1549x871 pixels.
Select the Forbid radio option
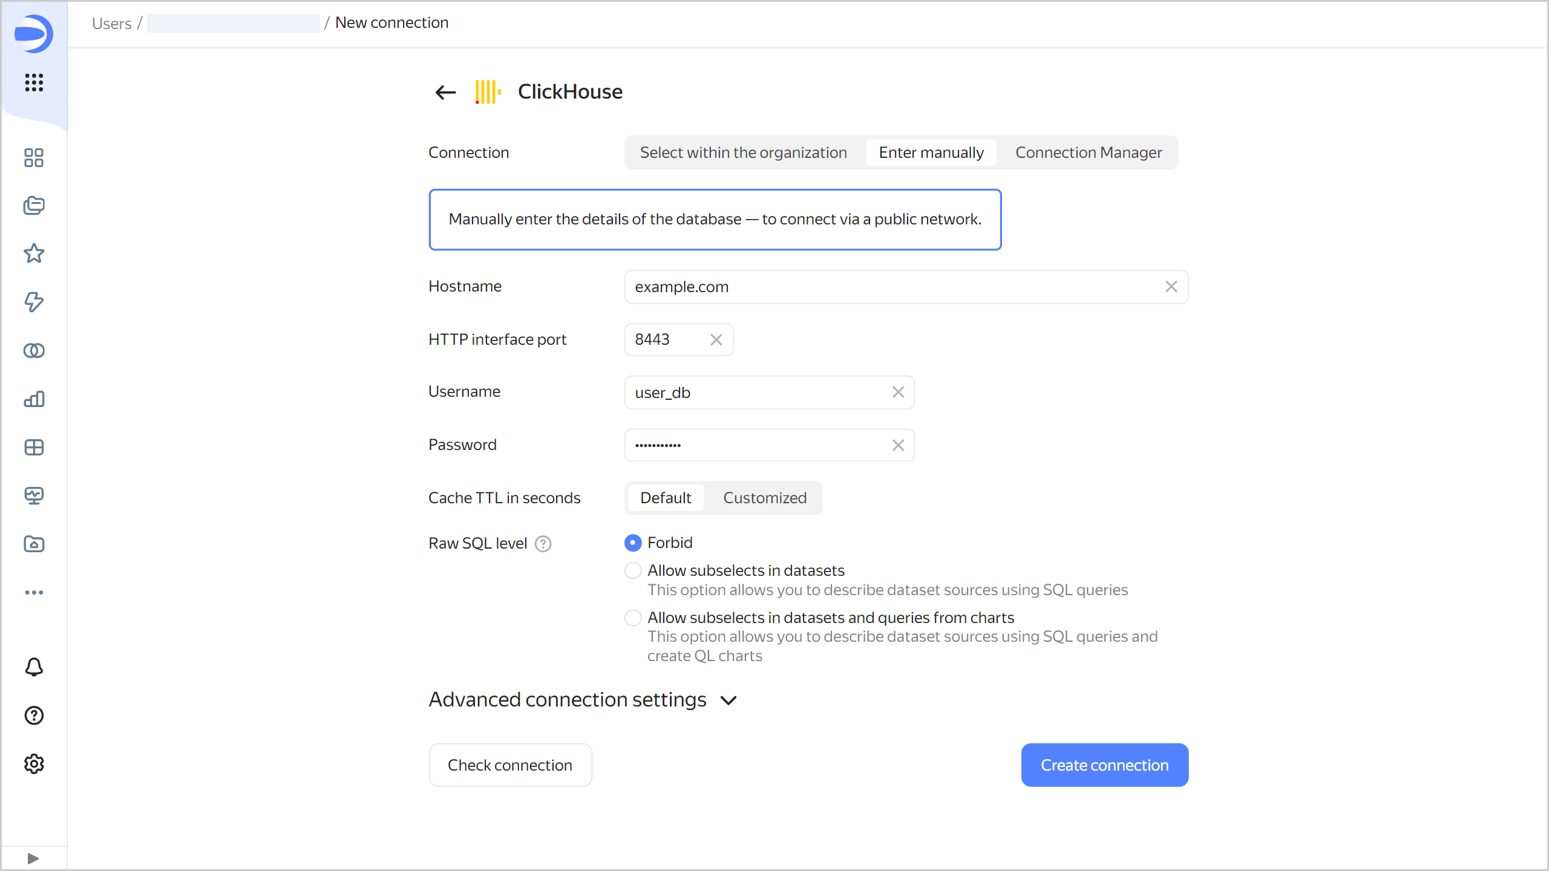(x=633, y=543)
